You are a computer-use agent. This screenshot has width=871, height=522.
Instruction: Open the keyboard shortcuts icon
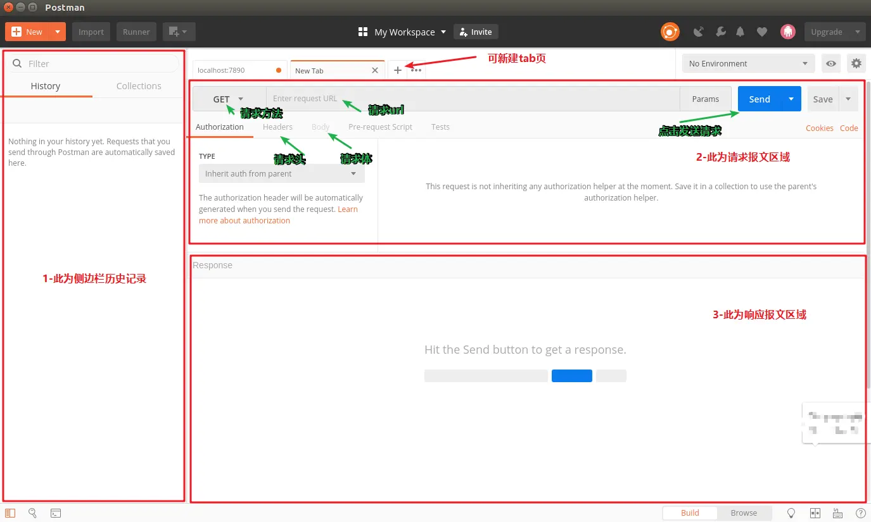point(837,513)
